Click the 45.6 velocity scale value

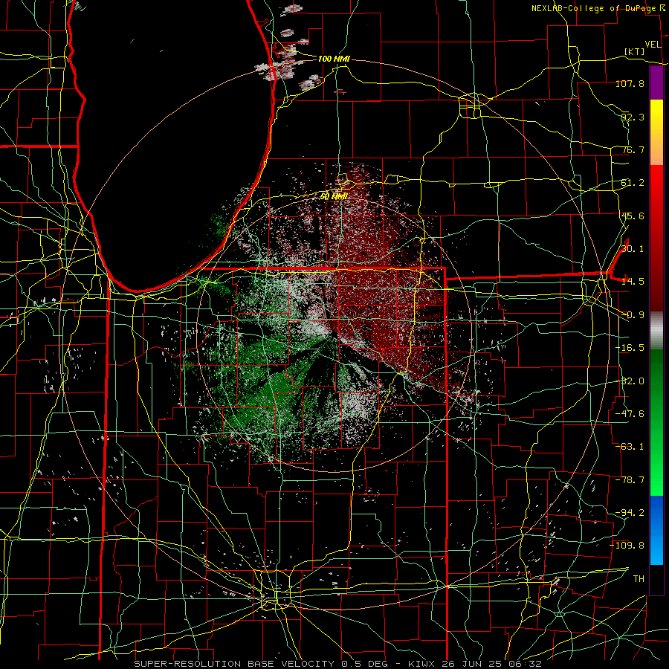(x=633, y=216)
